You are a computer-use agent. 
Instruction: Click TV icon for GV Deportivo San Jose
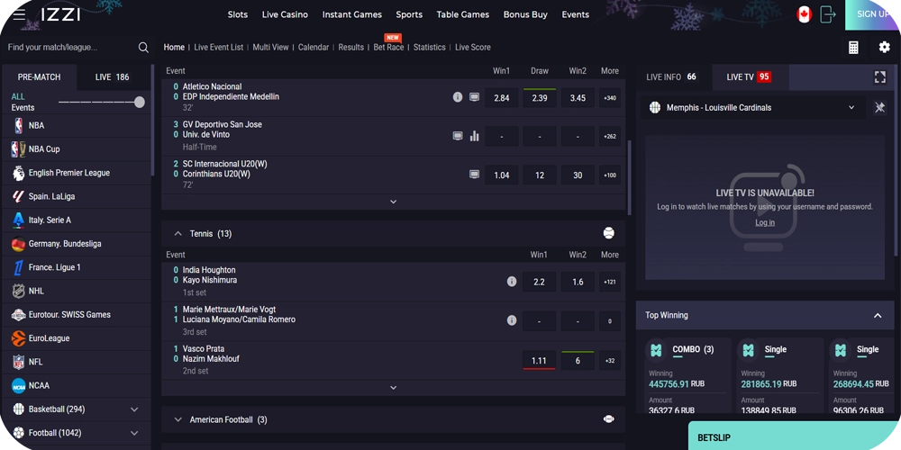(458, 136)
